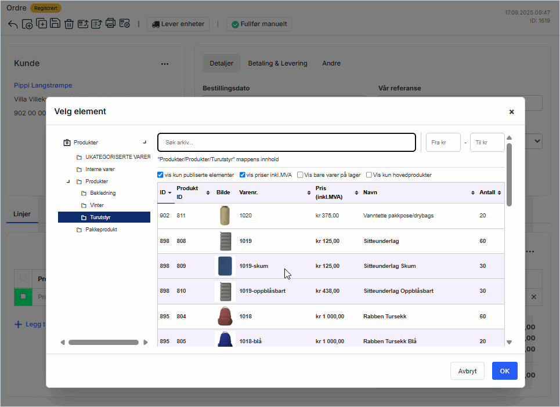
Task: Collapse the root Produkter tree node
Action: coord(144,142)
